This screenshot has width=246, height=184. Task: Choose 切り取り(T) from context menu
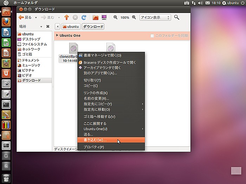[x=111, y=80]
